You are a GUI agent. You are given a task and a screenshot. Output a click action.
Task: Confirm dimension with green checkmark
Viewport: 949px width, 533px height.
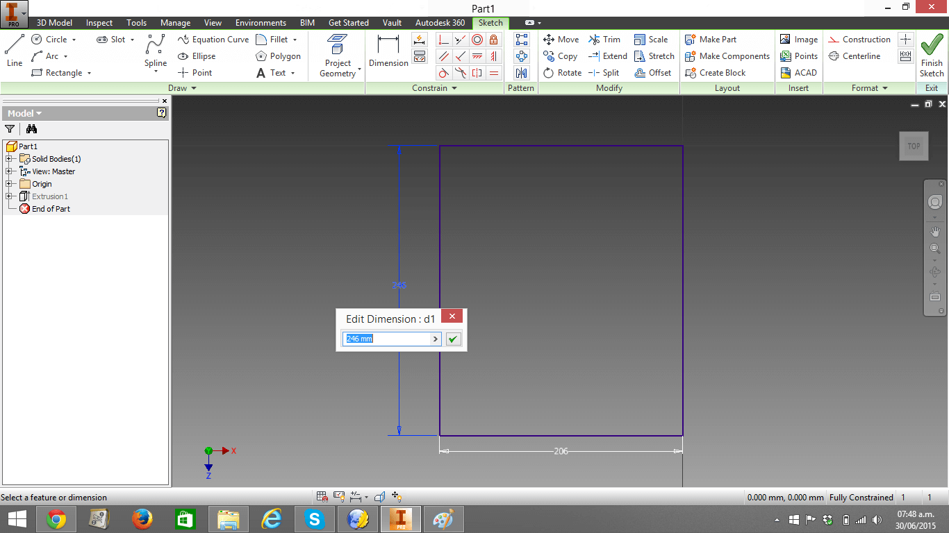(454, 339)
